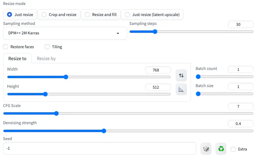257x157 pixels.
Task: Randomize seed with the dice icon
Action: (206, 149)
